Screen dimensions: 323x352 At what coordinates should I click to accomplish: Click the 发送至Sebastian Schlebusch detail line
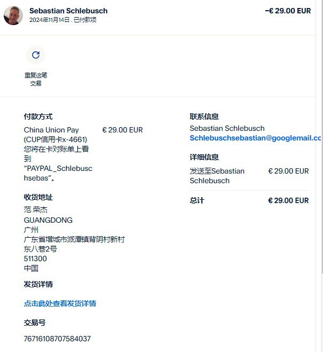217,176
